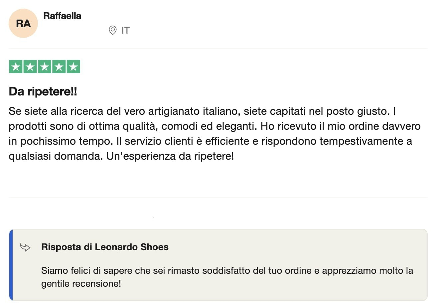Open reviewer Raffaella's profile name

click(x=62, y=16)
